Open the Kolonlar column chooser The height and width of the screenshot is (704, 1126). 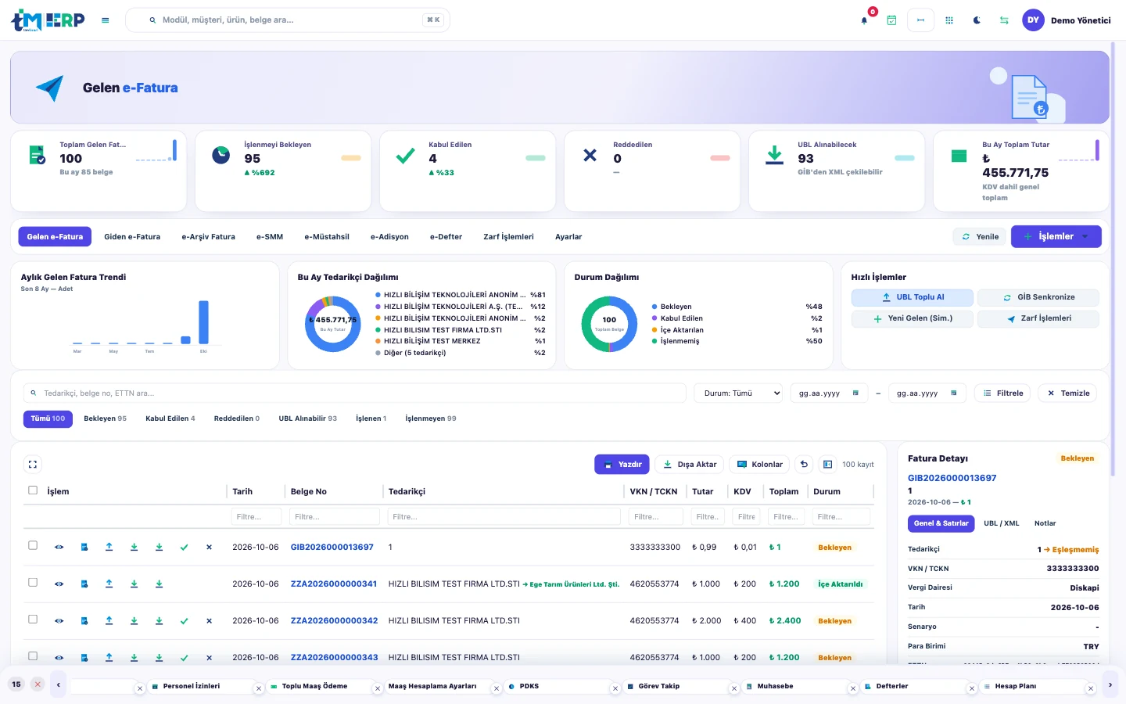click(x=759, y=464)
